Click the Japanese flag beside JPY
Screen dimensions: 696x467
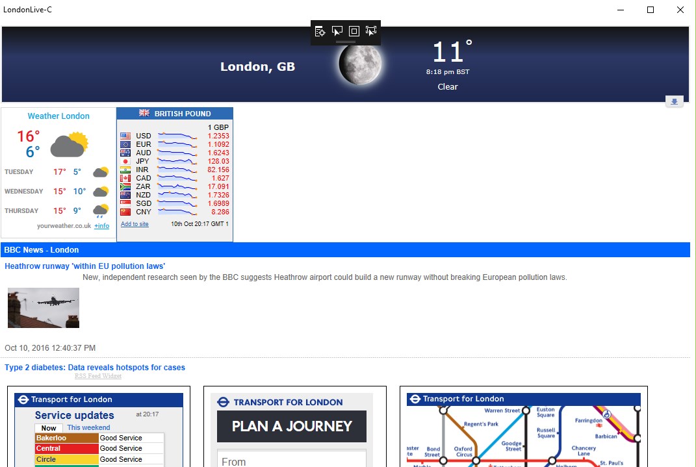point(125,161)
